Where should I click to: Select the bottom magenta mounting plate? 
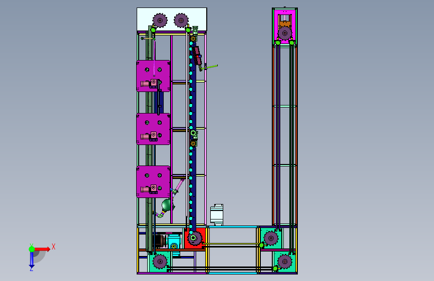153,181
